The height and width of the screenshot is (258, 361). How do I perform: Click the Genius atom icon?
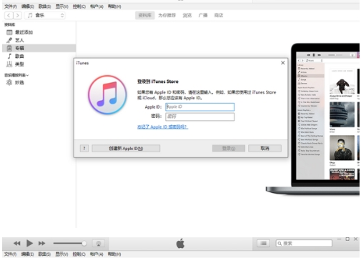tap(9, 83)
